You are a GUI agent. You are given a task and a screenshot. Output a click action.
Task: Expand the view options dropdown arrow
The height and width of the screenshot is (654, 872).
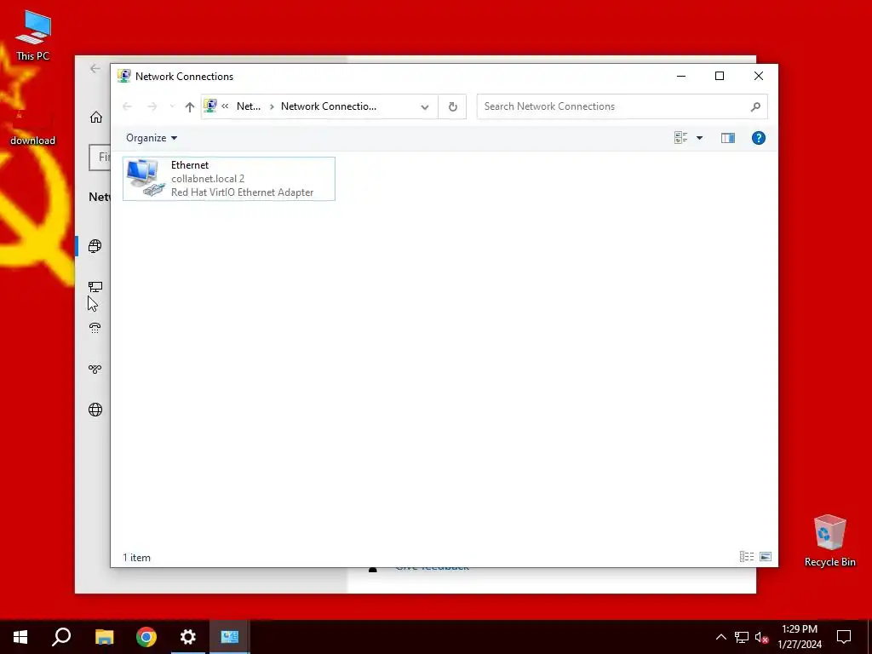(x=700, y=138)
